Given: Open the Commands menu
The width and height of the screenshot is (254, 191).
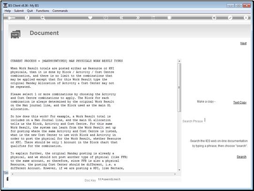Looking at the screenshot, I should [x=60, y=11].
